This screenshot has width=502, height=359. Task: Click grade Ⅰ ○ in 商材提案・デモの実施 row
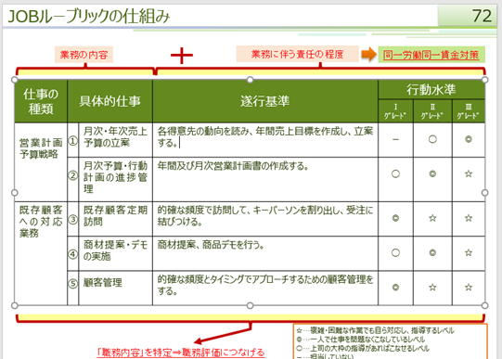coord(395,252)
